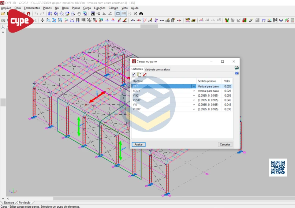Click the blue help question mark icon
Screen dimensions: 295x208
click(237, 73)
